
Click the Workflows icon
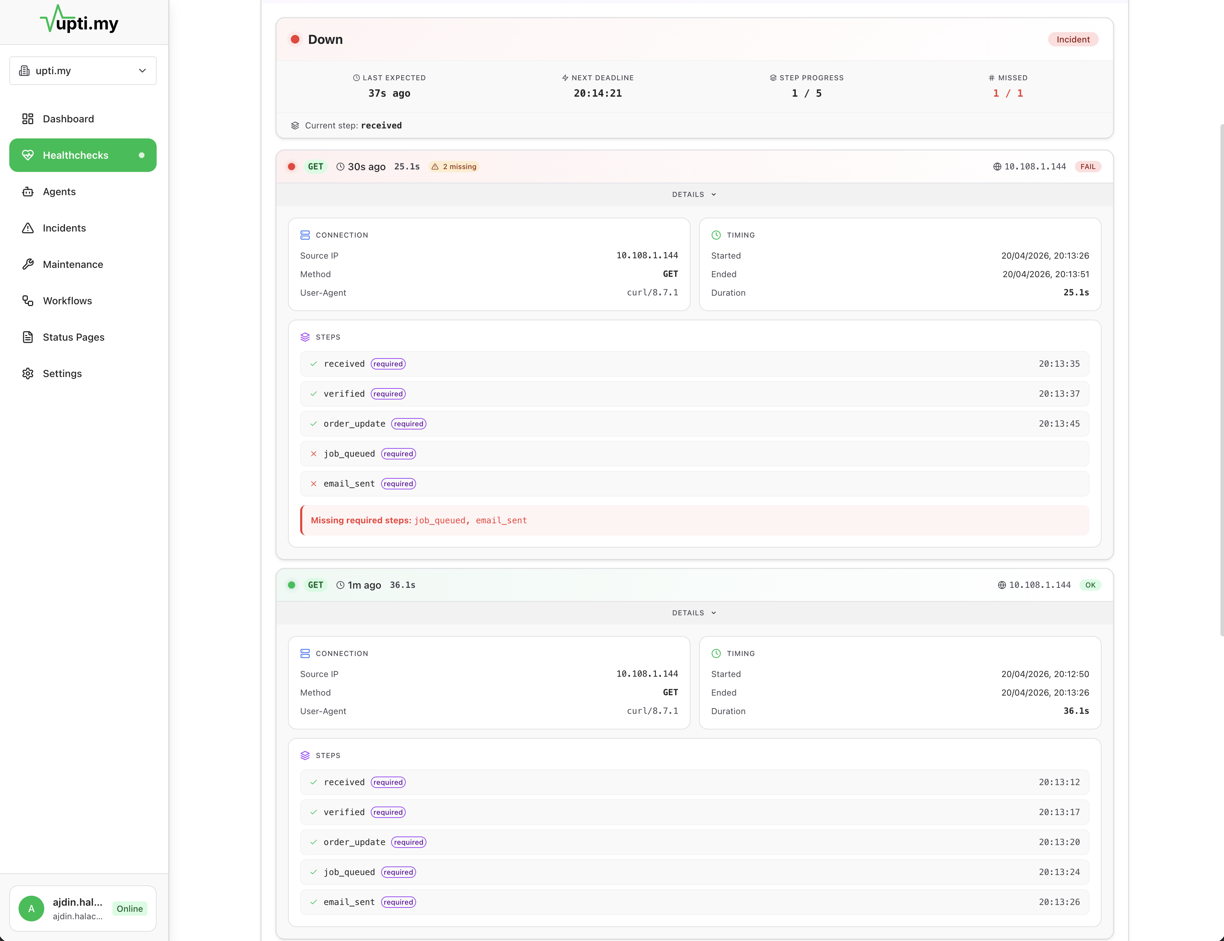click(28, 301)
